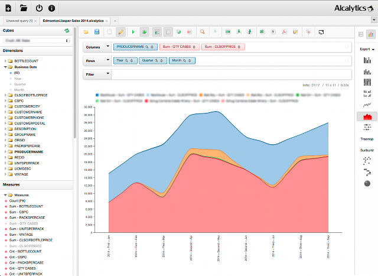Toggle edit mode with the pencil icon
The image size is (378, 276).
pyautogui.click(x=120, y=32)
